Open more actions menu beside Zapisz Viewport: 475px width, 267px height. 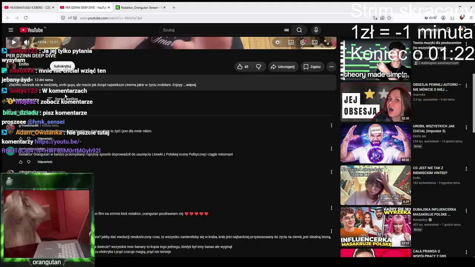331,67
